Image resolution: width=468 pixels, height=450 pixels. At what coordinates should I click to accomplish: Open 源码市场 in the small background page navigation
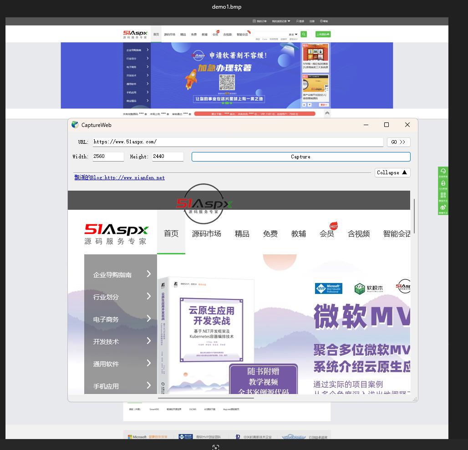click(169, 35)
